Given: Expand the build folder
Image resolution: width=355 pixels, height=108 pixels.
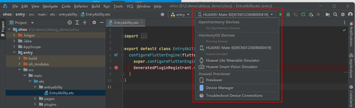Looking at the screenshot, I should tap(19, 58).
